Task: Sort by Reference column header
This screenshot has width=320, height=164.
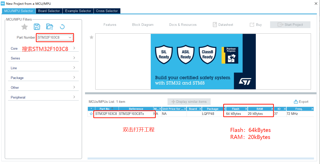Action: tap(136, 109)
